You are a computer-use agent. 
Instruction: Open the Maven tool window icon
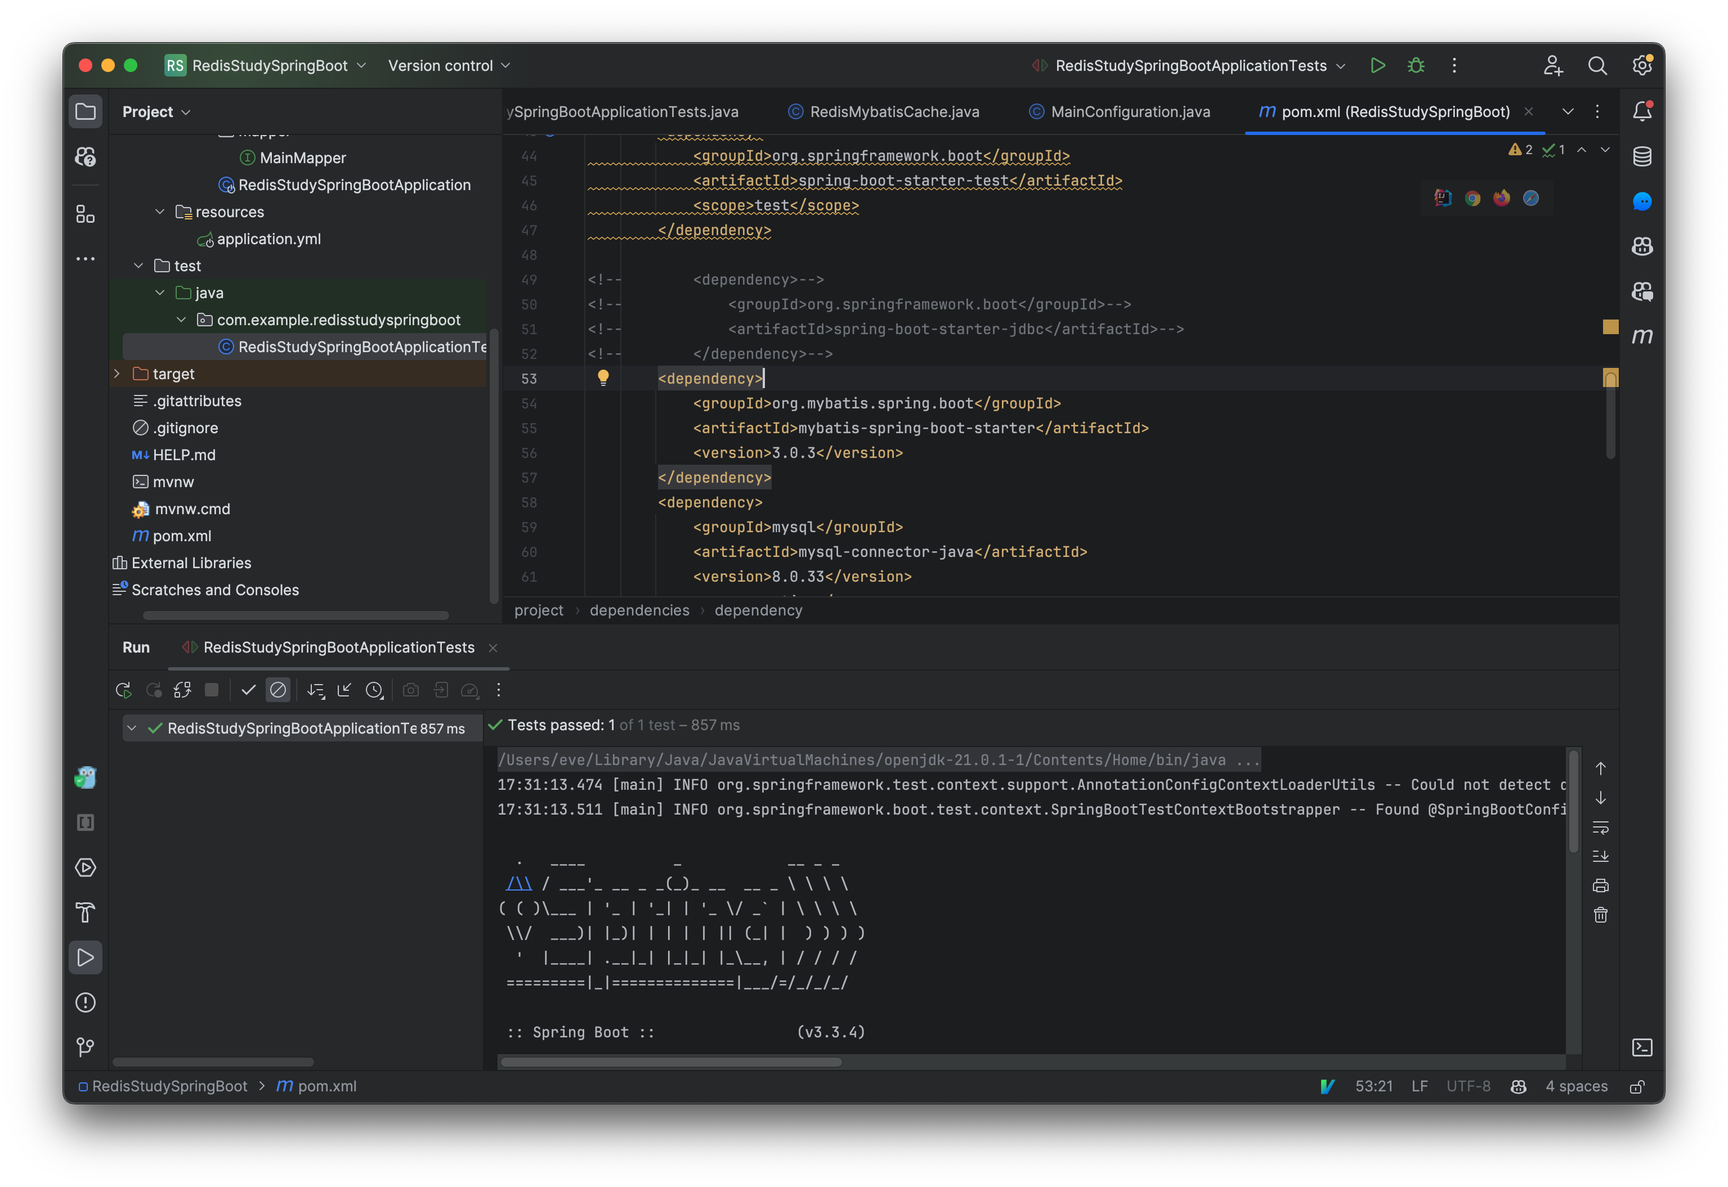(1642, 336)
